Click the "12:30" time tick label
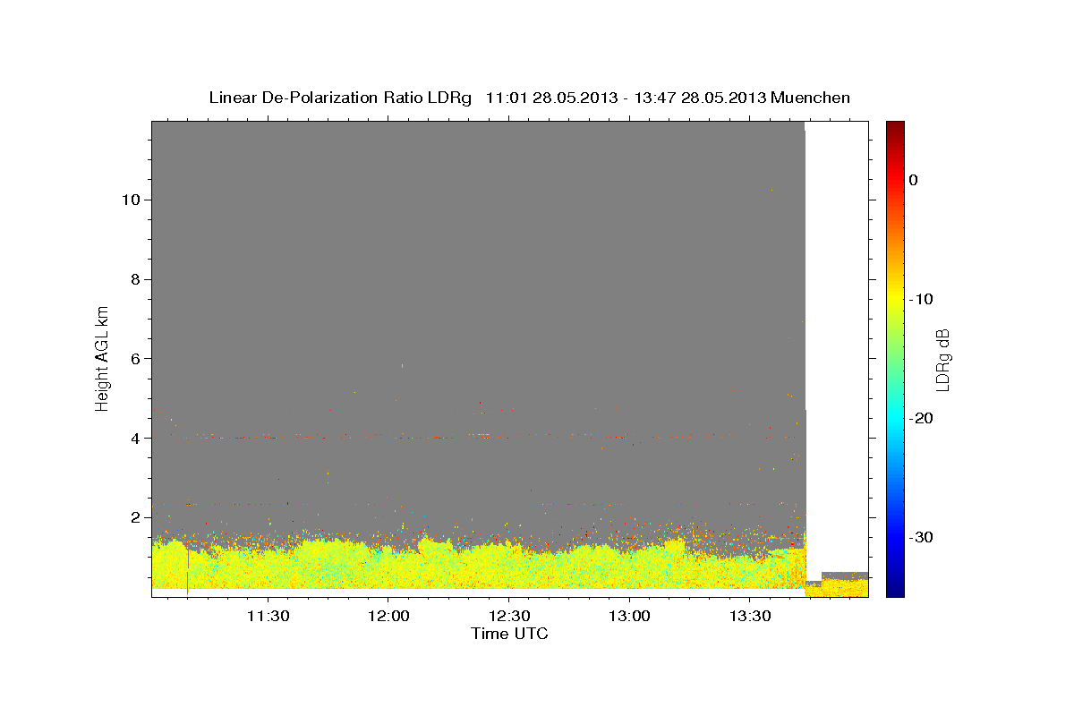Screen dimensions: 1074x716 [x=508, y=617]
